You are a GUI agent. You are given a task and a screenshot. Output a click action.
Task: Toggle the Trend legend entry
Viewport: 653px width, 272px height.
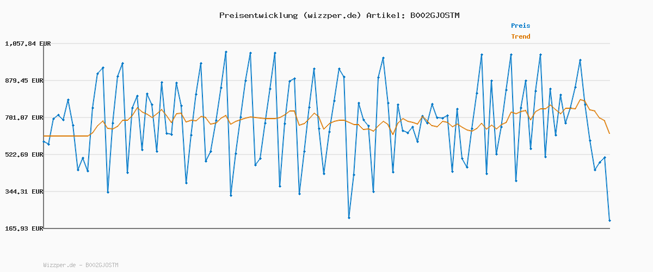(x=520, y=37)
